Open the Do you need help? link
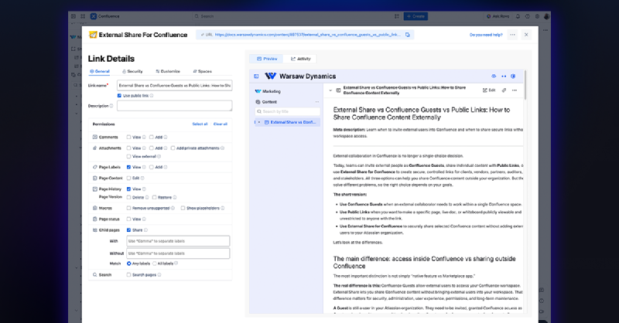The width and height of the screenshot is (619, 323). click(486, 35)
